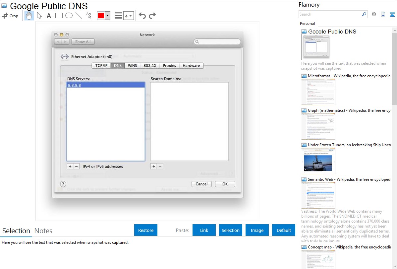This screenshot has height=269, width=397.
Task: Click the Restore button
Action: click(146, 230)
